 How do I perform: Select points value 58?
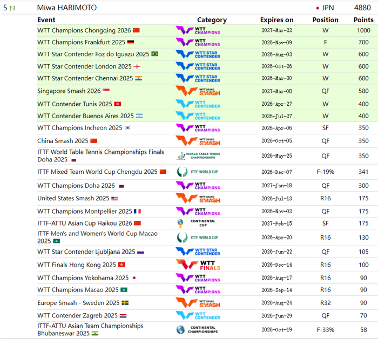[363, 330]
